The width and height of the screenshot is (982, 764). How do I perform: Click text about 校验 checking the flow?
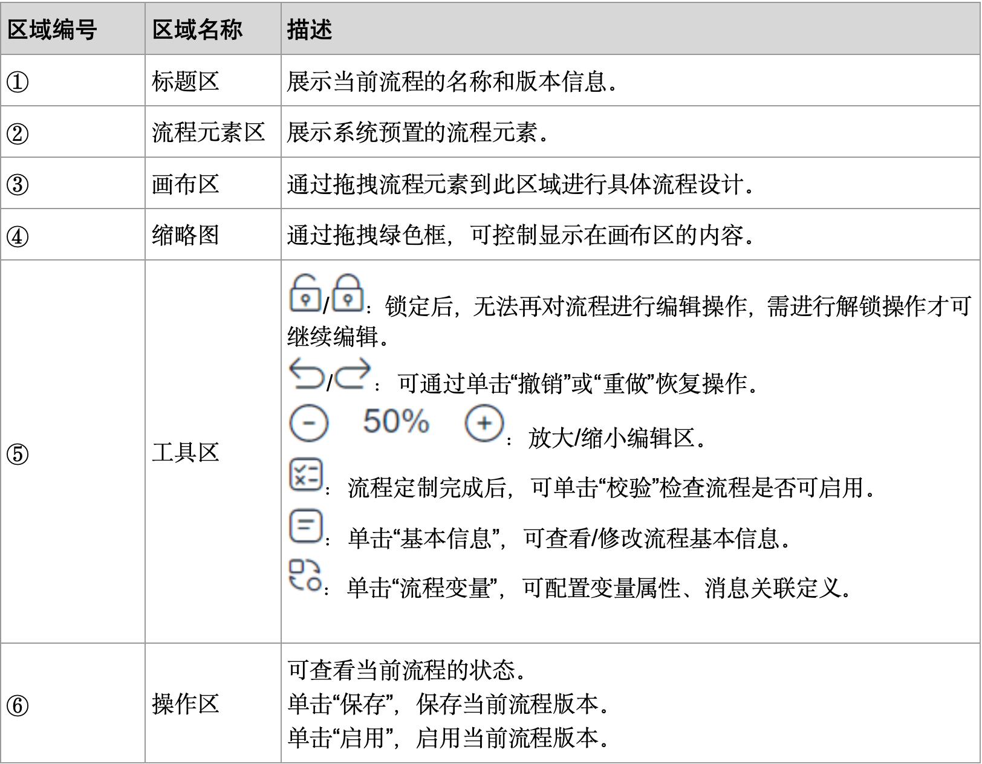612,487
